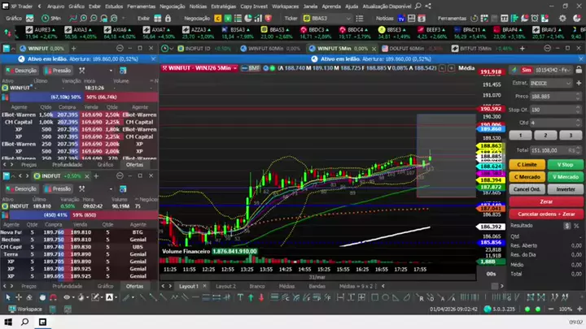The image size is (586, 329).
Task: Click the Preço input field
Action: pos(556,96)
